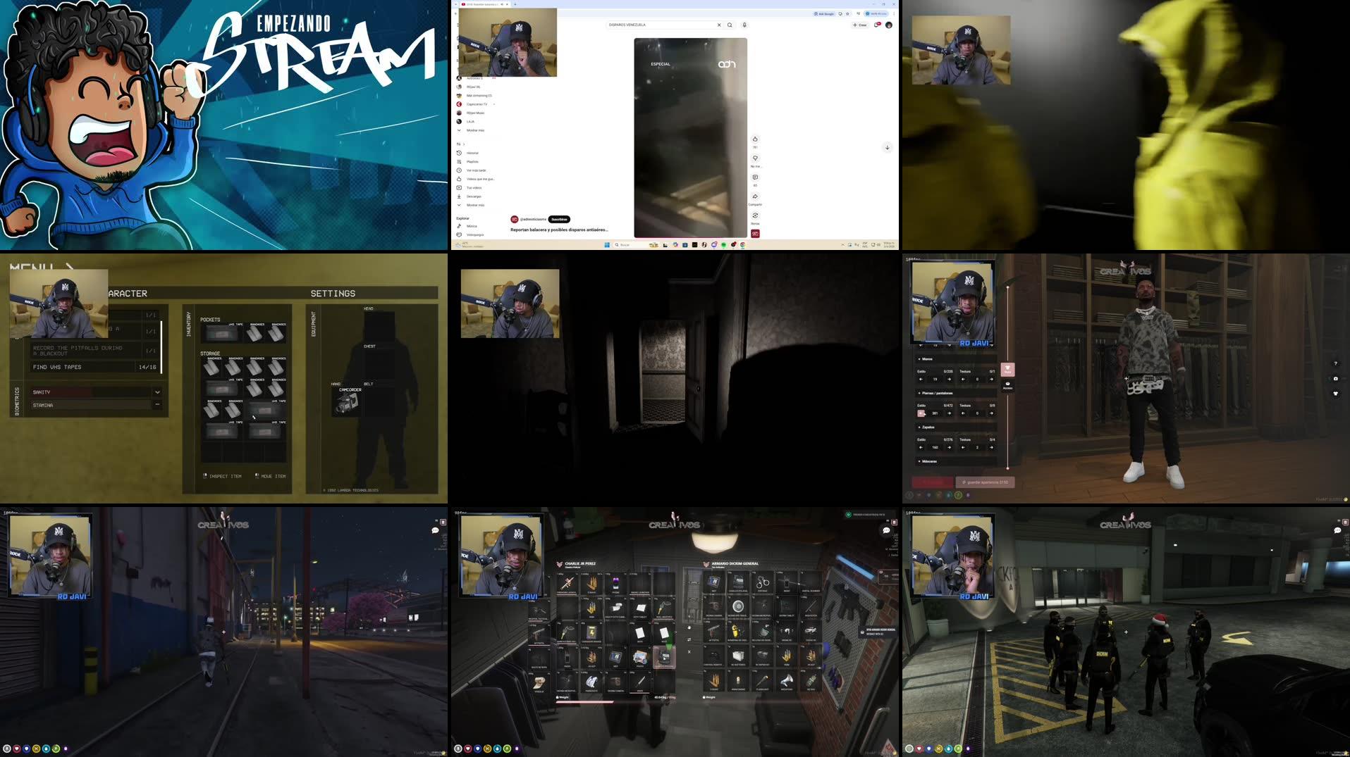Screen dimensions: 1350x757
Task: Click the Remix icon below the share button
Action: 755,215
